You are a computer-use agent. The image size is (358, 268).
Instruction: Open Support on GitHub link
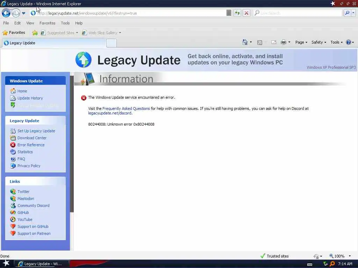tap(33, 226)
